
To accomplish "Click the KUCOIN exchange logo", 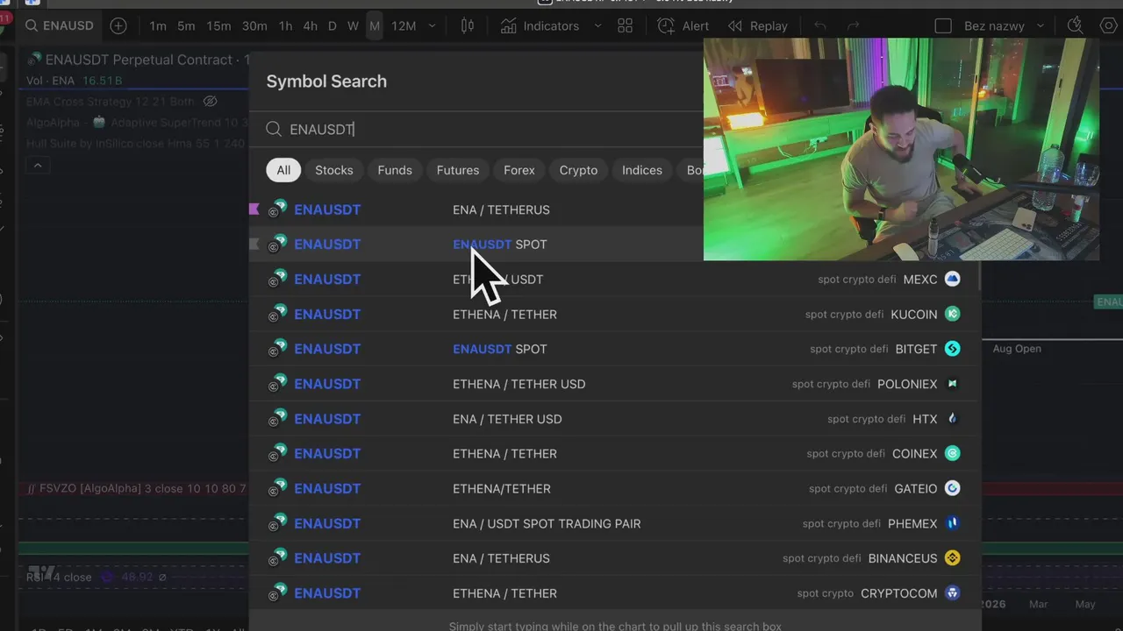I will [x=952, y=314].
